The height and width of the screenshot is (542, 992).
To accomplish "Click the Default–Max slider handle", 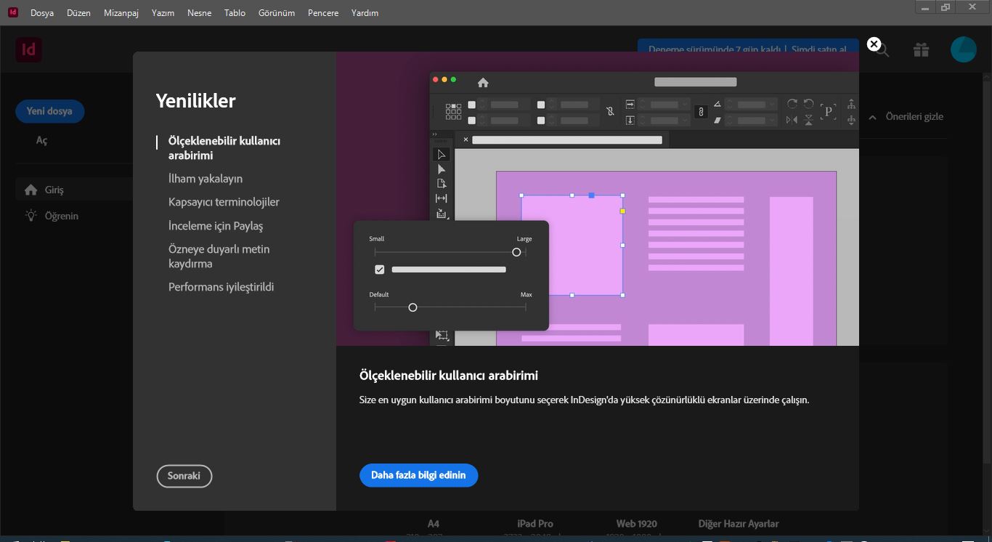I will (412, 307).
